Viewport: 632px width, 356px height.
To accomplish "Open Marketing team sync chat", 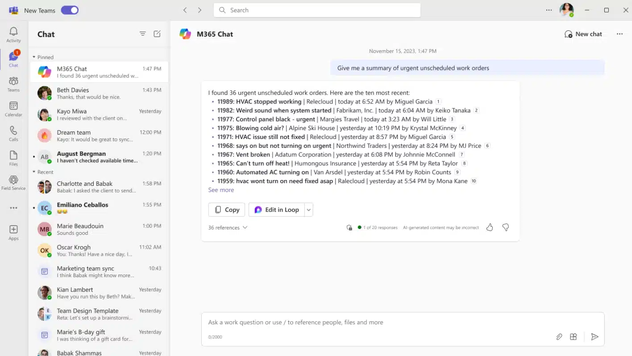I will pos(100,271).
